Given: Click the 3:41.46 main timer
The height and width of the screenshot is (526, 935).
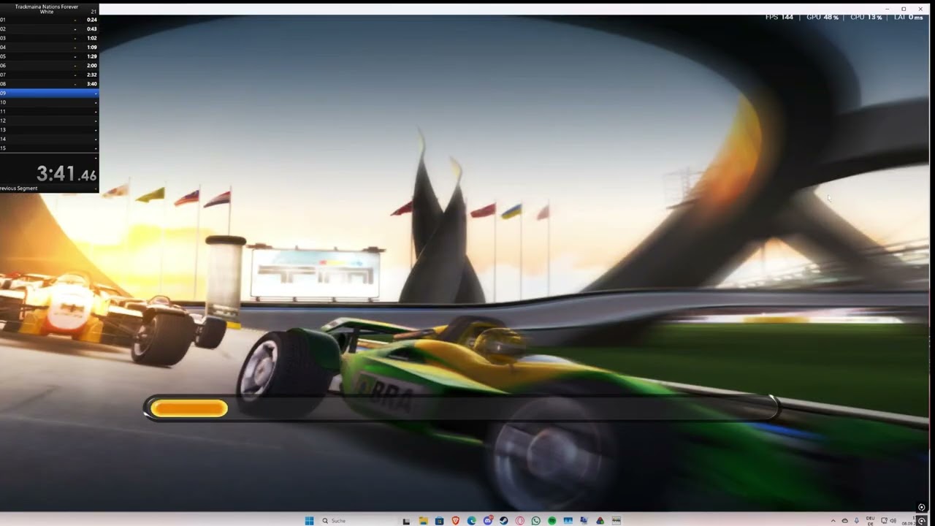Looking at the screenshot, I should (x=66, y=174).
